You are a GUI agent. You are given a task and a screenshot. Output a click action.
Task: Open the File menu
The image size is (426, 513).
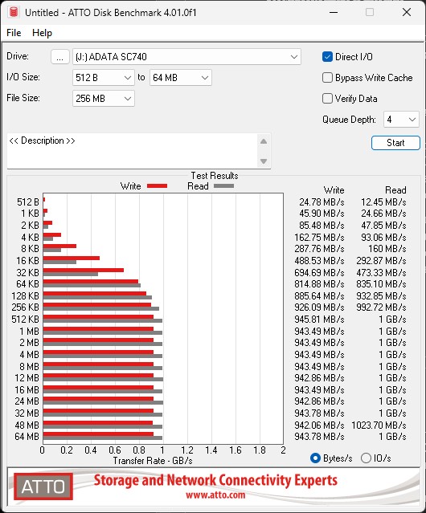[x=14, y=33]
